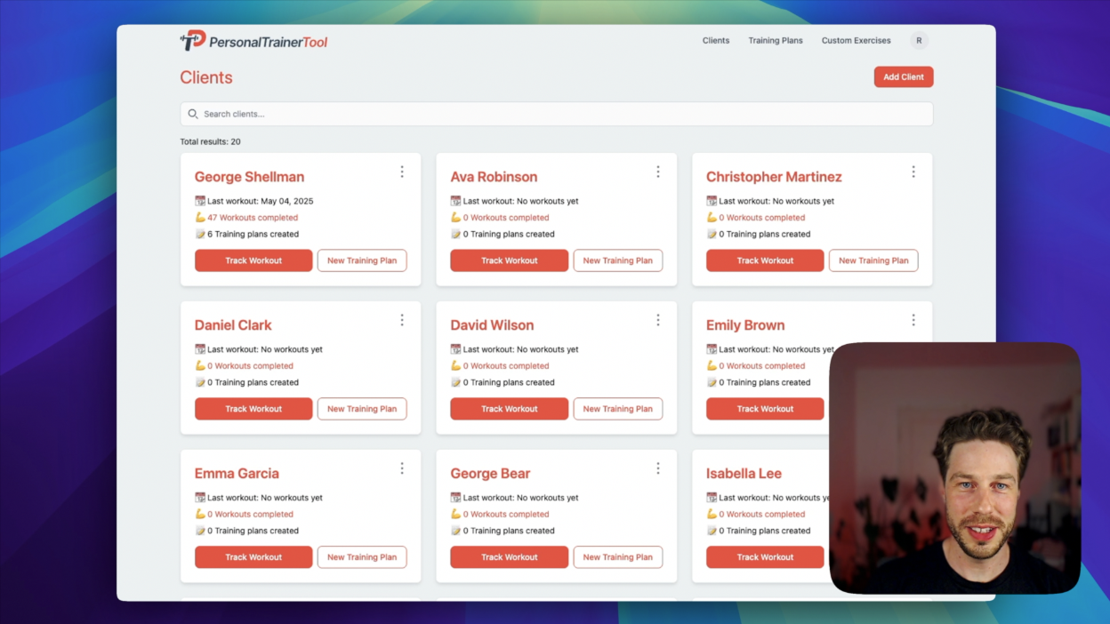
Task: Open Emily Brown's three-dot menu
Action: tap(913, 320)
